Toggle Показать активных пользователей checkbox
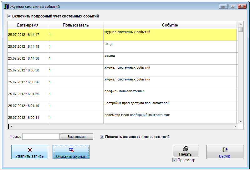Viewport: 250px width, 170px height. coord(102,137)
